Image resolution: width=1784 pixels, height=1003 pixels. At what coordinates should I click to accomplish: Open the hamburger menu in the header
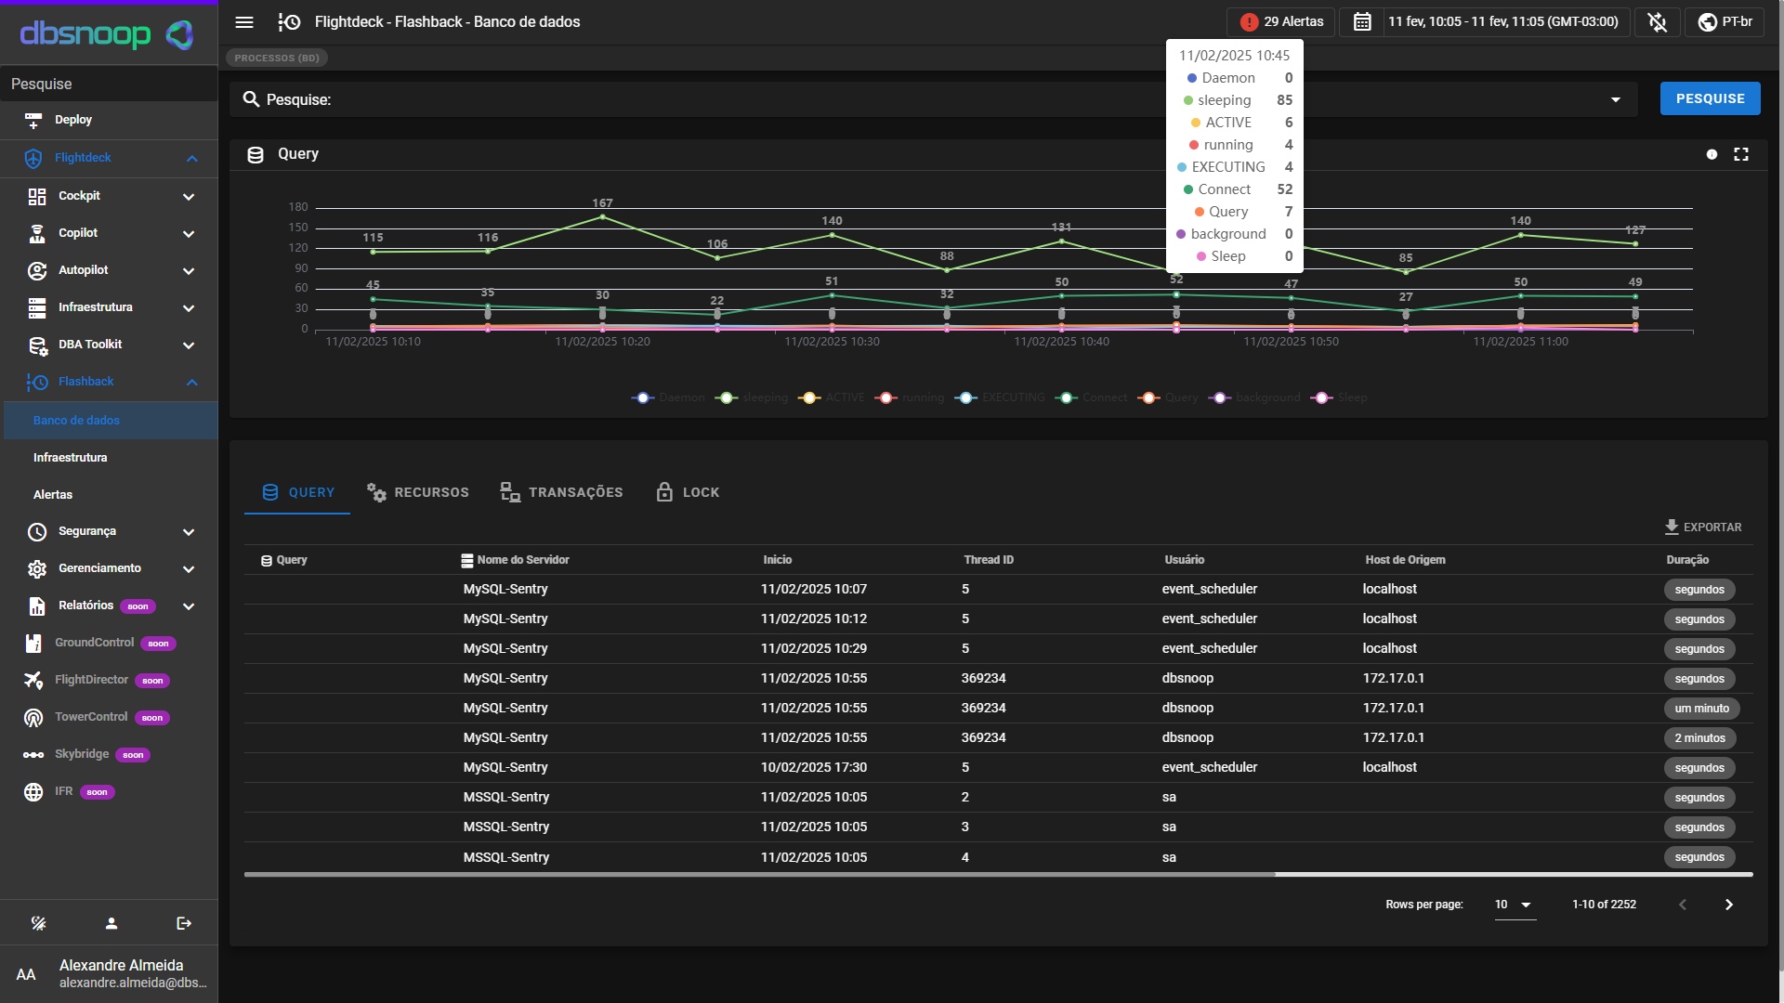244,22
